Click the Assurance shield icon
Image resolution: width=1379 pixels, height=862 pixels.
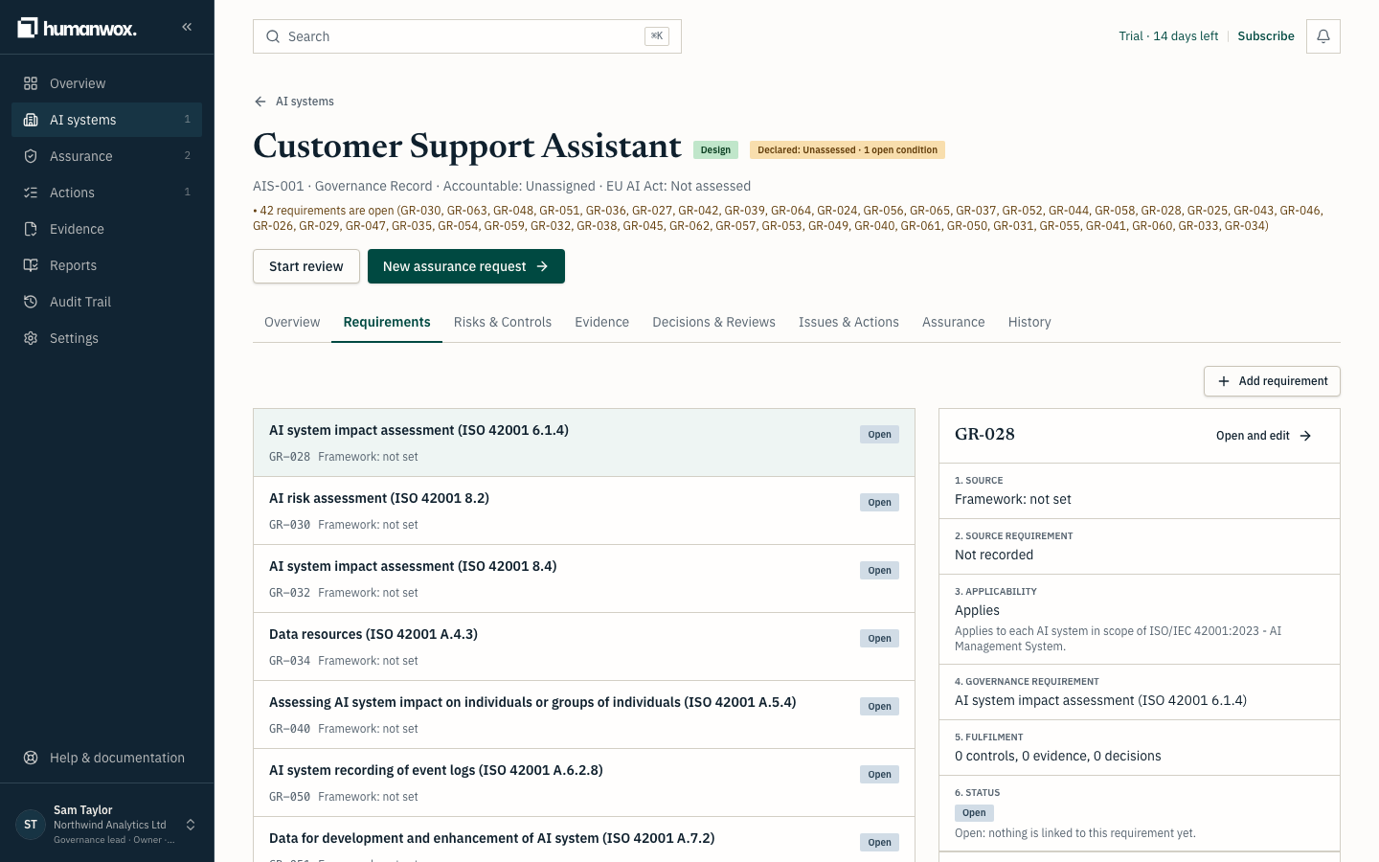pyautogui.click(x=31, y=156)
